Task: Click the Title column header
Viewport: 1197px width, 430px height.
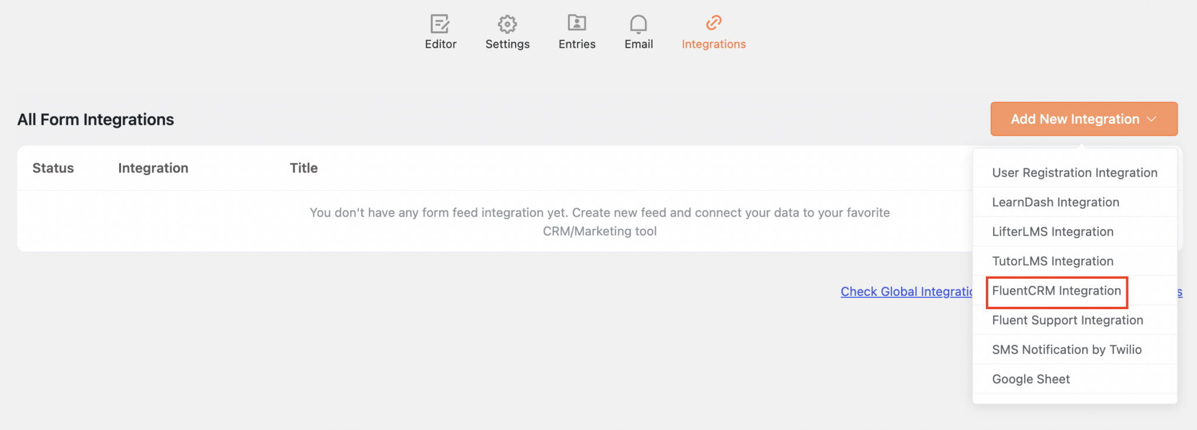Action: (x=303, y=168)
